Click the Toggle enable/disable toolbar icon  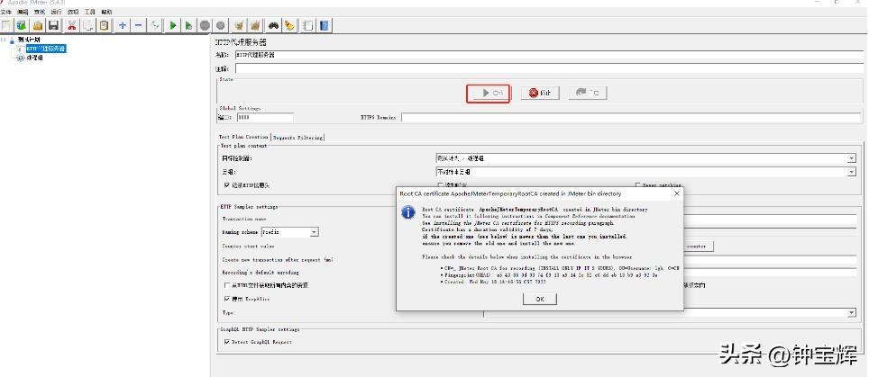click(x=156, y=25)
